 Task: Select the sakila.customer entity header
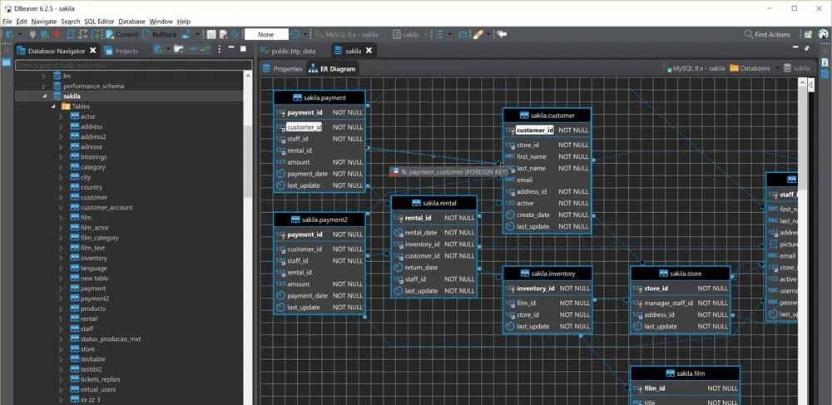coord(547,115)
